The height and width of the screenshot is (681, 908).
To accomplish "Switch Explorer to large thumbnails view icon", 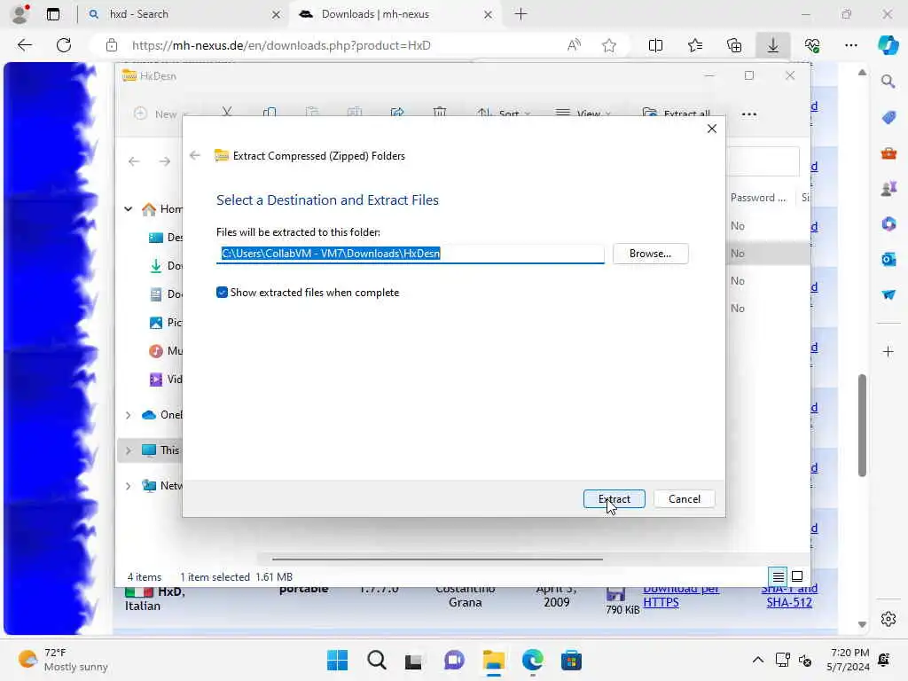I will pos(797,576).
